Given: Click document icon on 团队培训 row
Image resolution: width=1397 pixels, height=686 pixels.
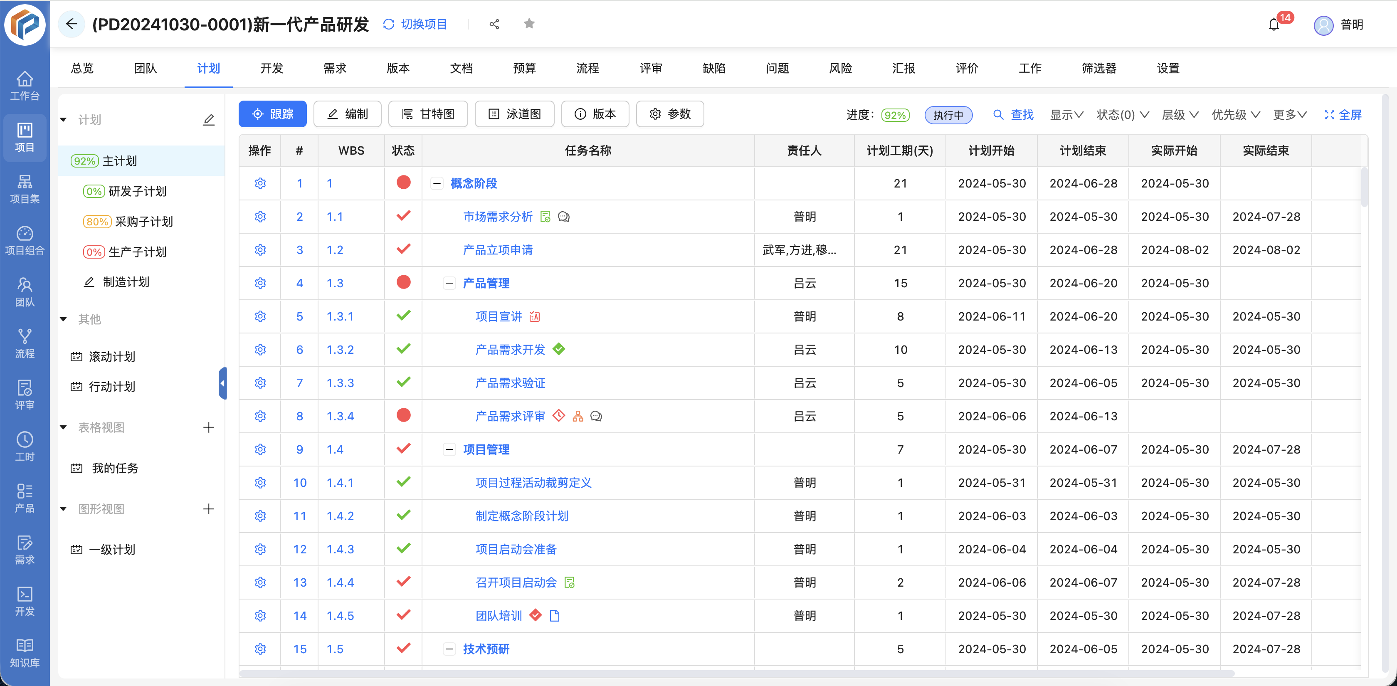Looking at the screenshot, I should coord(554,615).
